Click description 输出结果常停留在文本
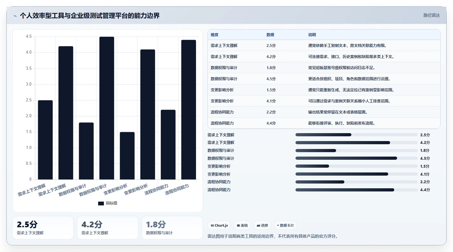 click(338, 112)
